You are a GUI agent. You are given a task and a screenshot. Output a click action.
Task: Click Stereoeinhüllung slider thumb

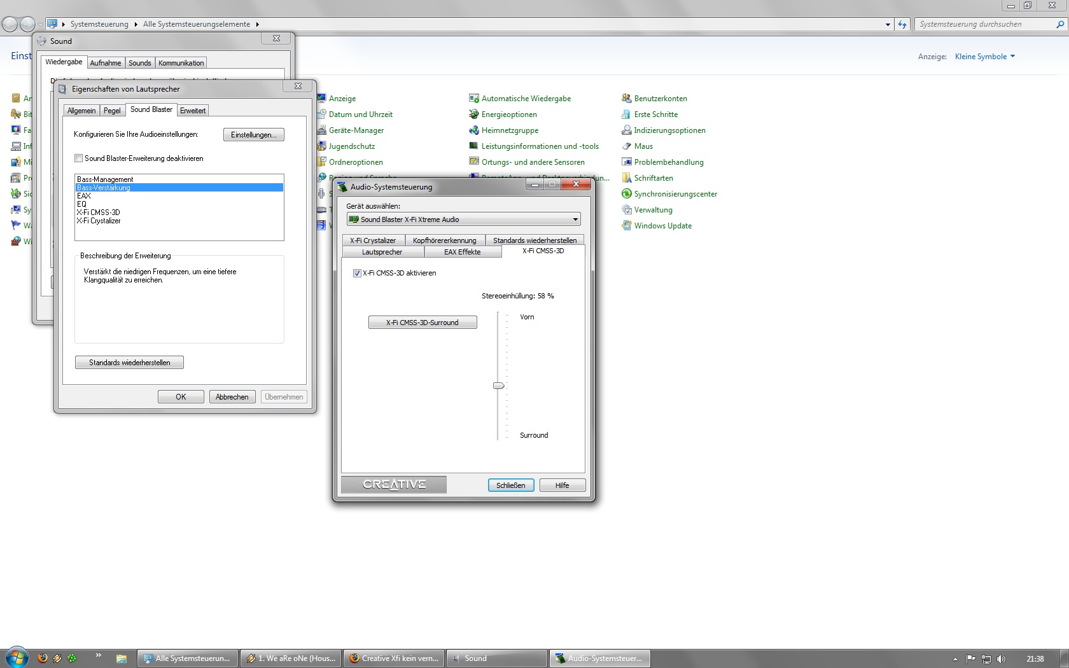[x=499, y=386]
